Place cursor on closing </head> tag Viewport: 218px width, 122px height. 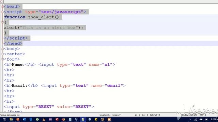point(13,43)
